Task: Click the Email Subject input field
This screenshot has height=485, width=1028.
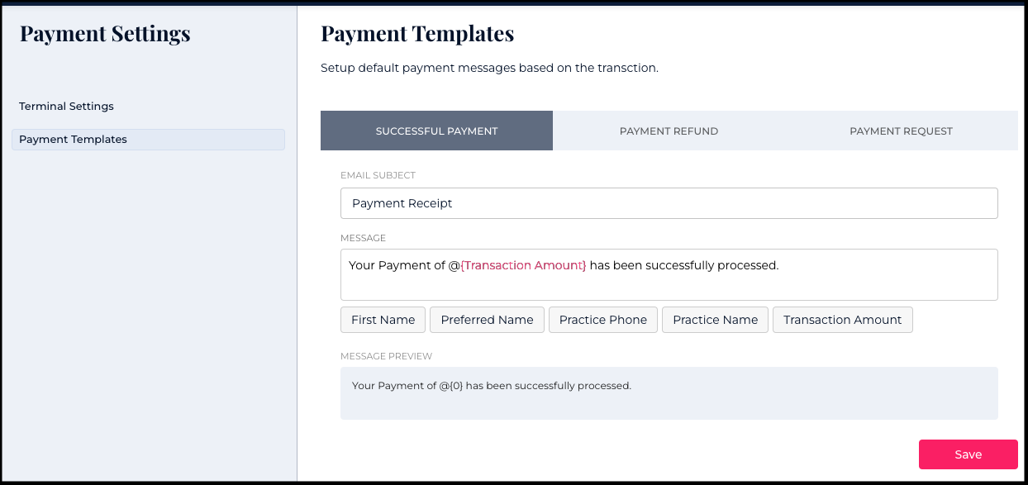Action: tap(669, 203)
